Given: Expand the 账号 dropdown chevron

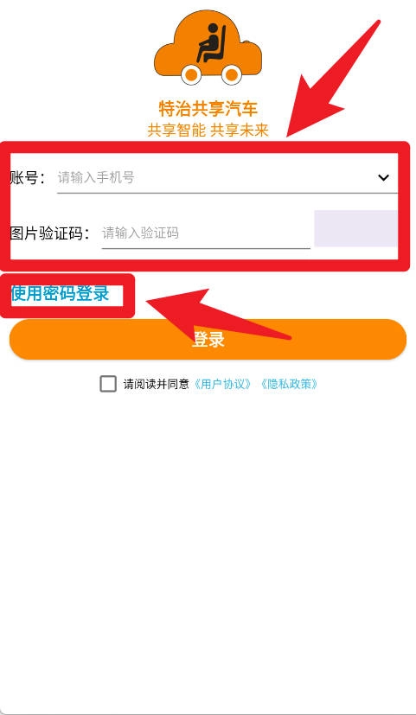Looking at the screenshot, I should (384, 177).
